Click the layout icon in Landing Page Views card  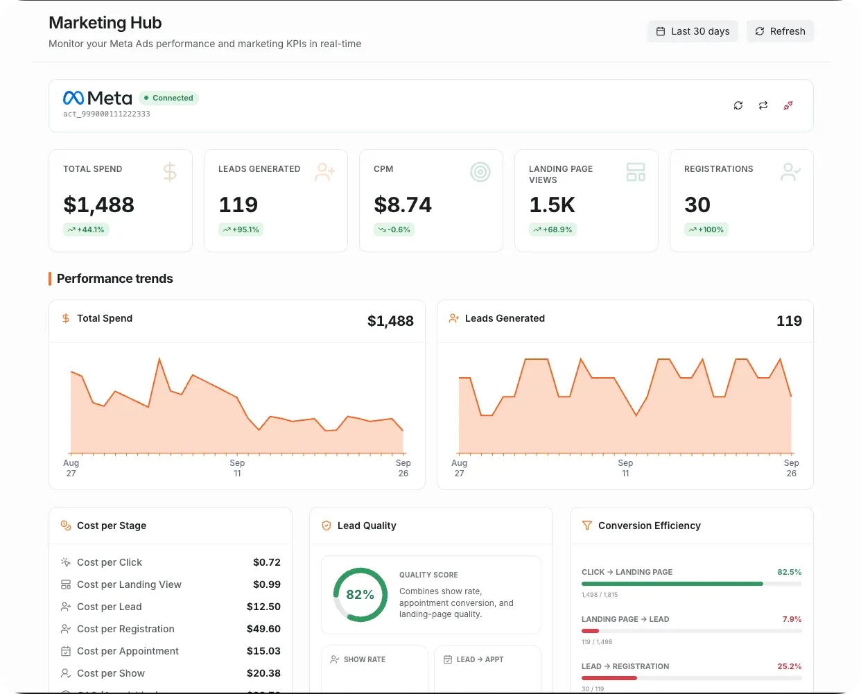(x=636, y=172)
